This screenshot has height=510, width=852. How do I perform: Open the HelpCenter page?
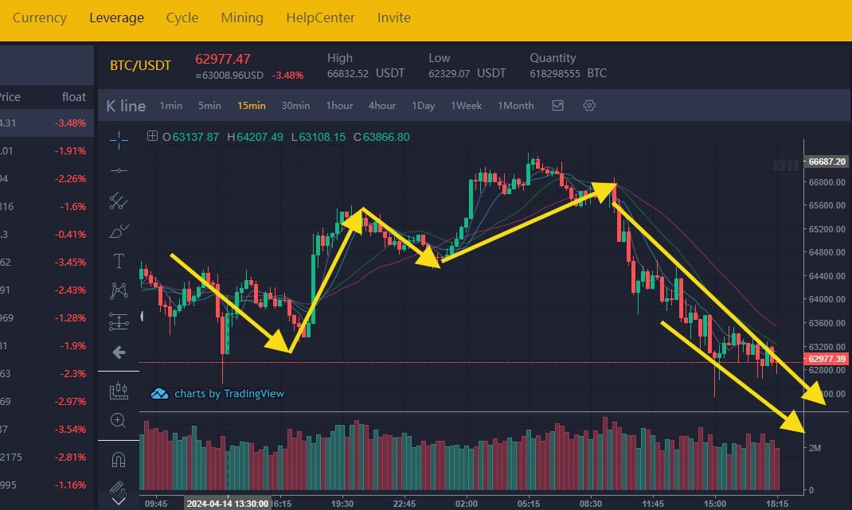(320, 18)
